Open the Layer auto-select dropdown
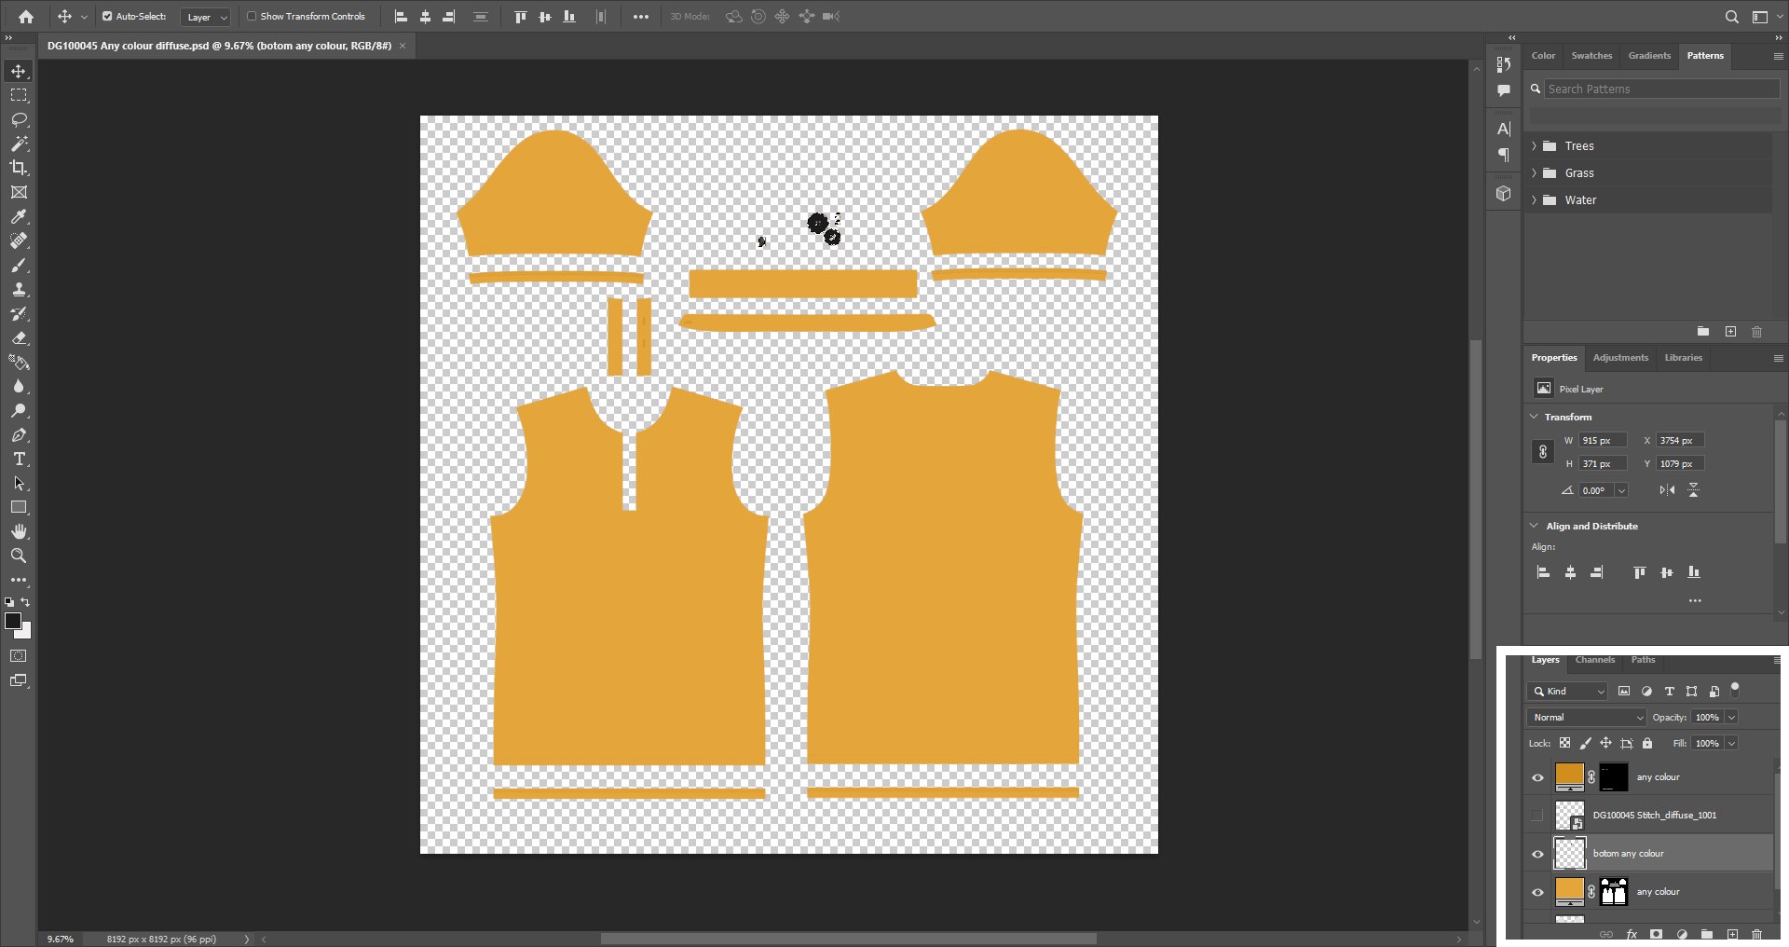 tap(206, 17)
